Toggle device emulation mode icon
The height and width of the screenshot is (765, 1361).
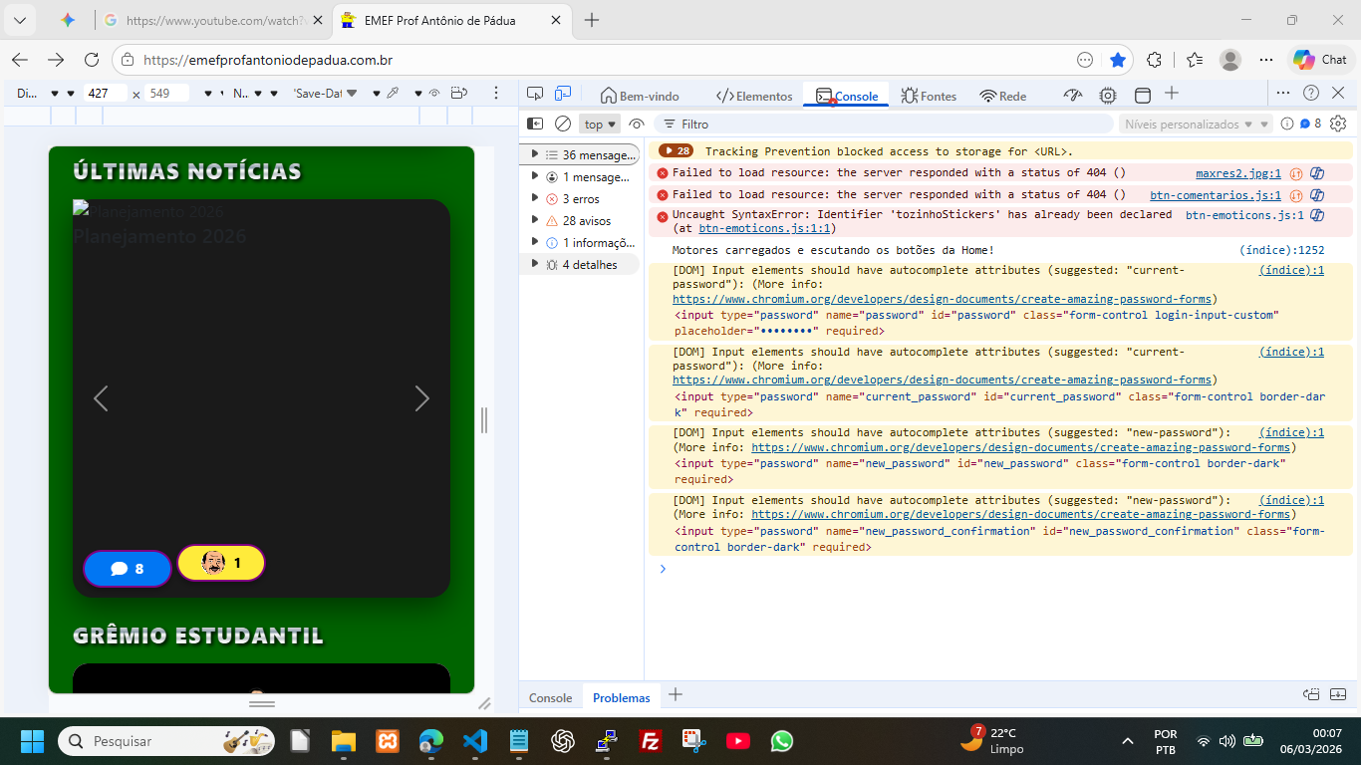coord(563,94)
